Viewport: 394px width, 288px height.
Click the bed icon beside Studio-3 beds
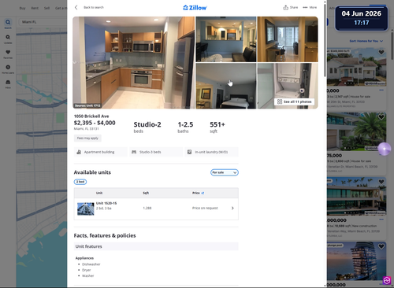pos(134,152)
